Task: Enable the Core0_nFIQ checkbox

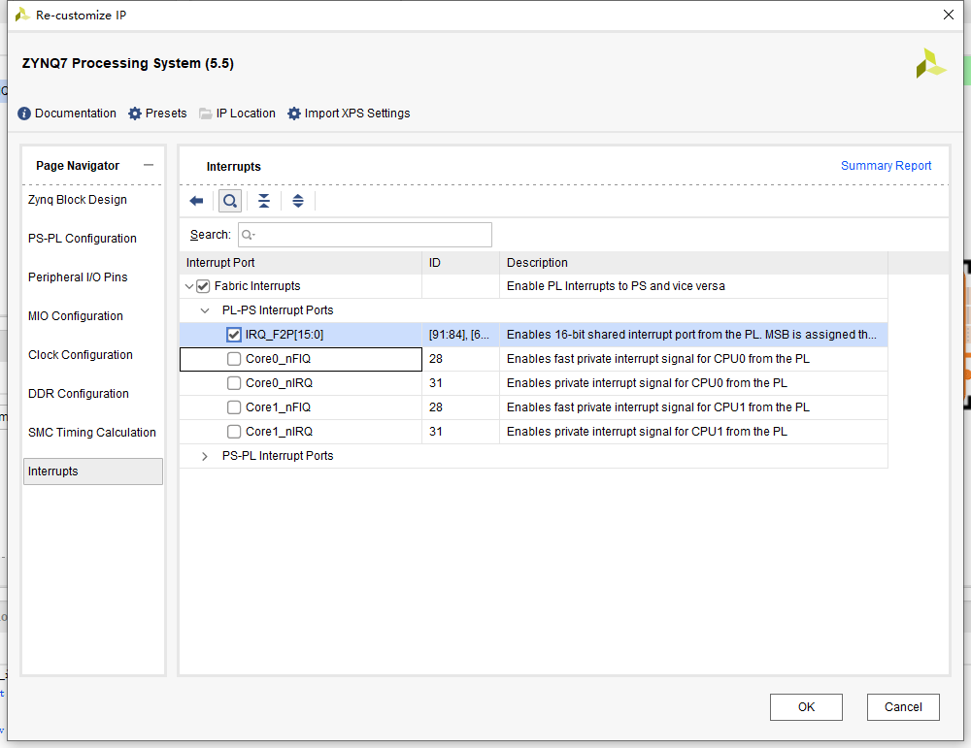Action: pyautogui.click(x=233, y=359)
